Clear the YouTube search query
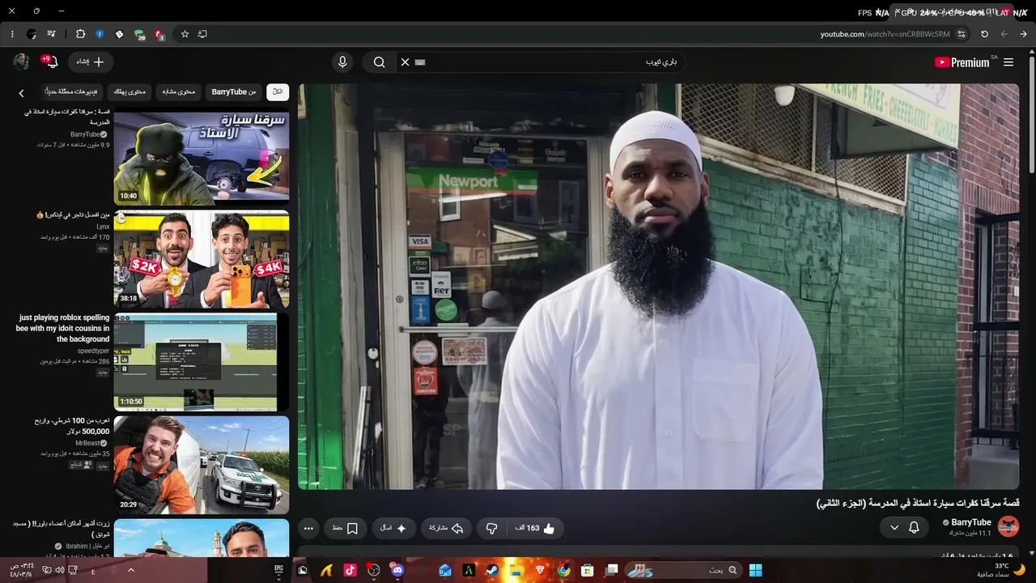1036x583 pixels. pos(405,62)
